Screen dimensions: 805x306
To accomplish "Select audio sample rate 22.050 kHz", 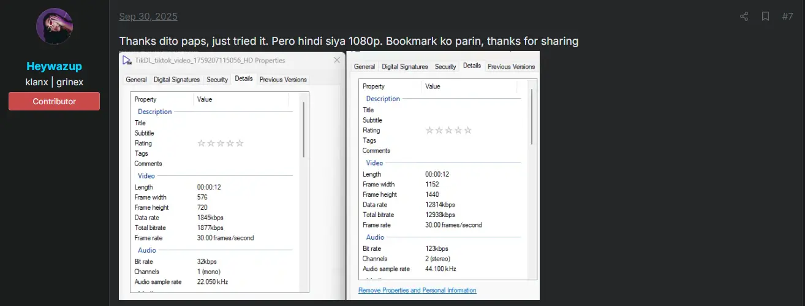I will point(213,281).
